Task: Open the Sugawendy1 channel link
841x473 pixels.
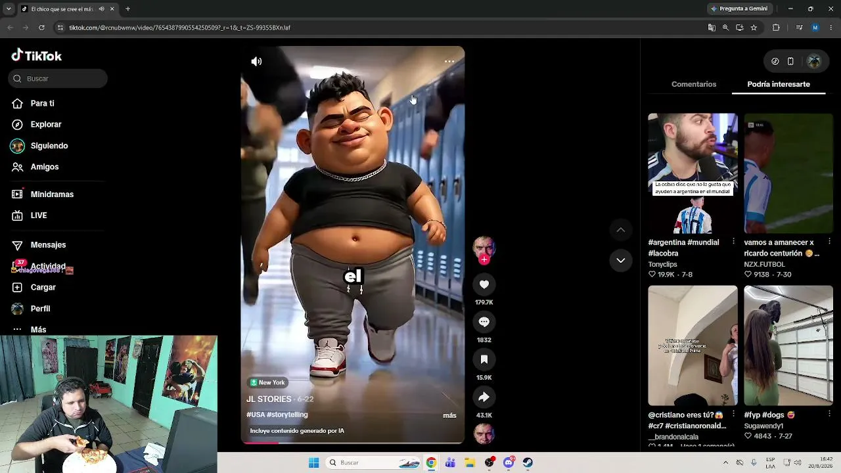Action: click(764, 426)
